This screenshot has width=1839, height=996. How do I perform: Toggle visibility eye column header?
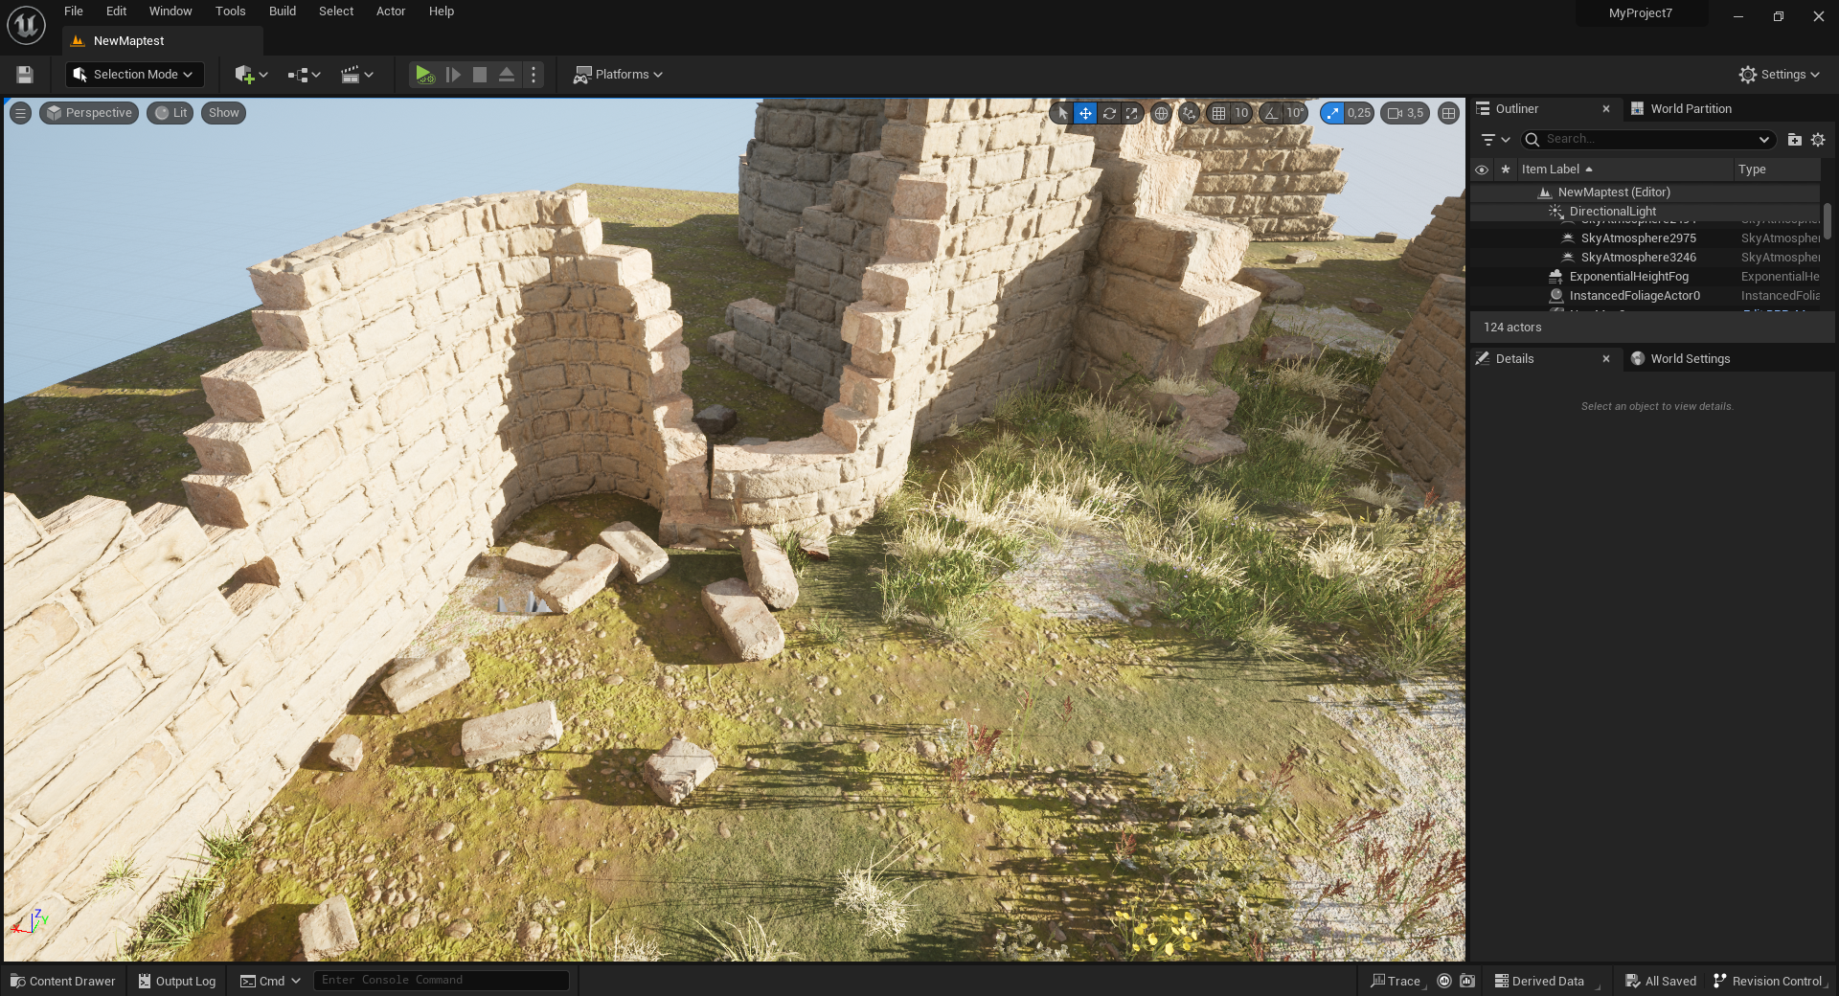tap(1482, 170)
